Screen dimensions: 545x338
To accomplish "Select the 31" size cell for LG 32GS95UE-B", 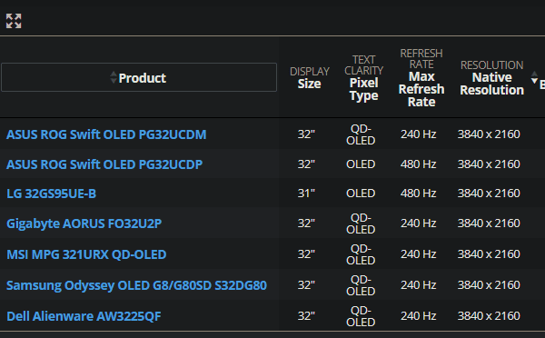I will point(306,194).
